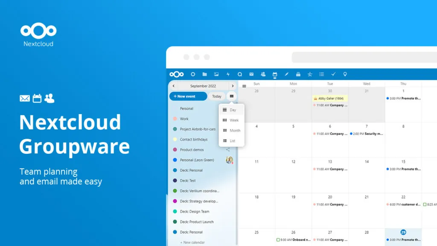Screen dimensions: 437x246
Task: Click the New event button
Action: tap(188, 96)
